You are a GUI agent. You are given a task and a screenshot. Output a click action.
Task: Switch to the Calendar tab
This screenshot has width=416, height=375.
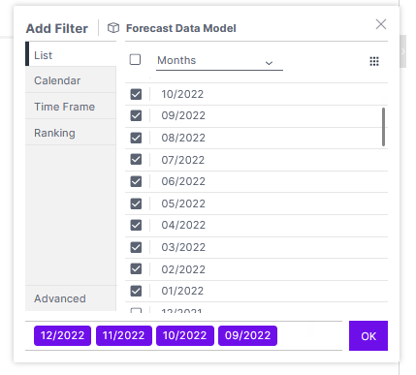click(x=71, y=80)
